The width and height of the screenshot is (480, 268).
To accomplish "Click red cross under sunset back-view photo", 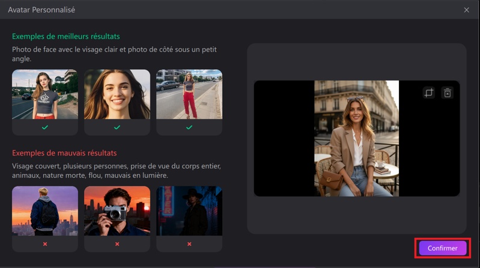I will [45, 244].
